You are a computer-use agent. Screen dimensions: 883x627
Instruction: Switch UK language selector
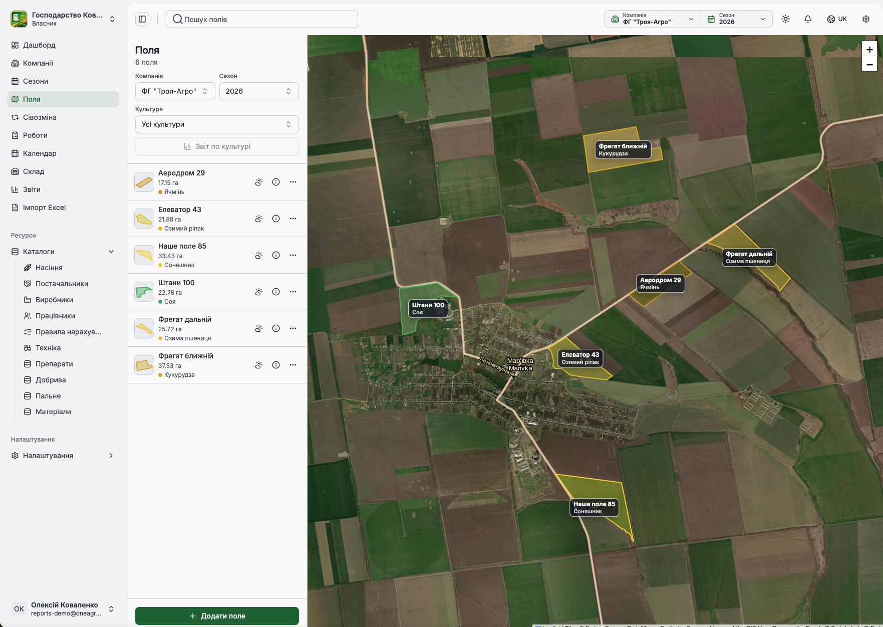pos(837,19)
